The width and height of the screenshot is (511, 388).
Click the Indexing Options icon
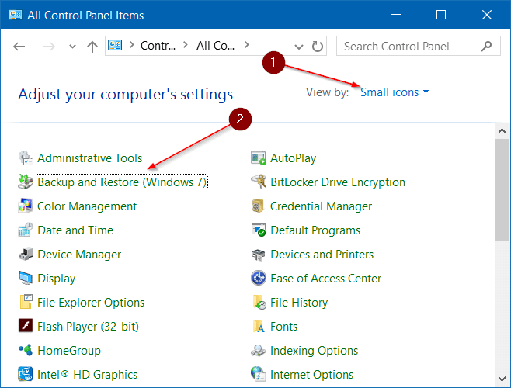tap(259, 350)
